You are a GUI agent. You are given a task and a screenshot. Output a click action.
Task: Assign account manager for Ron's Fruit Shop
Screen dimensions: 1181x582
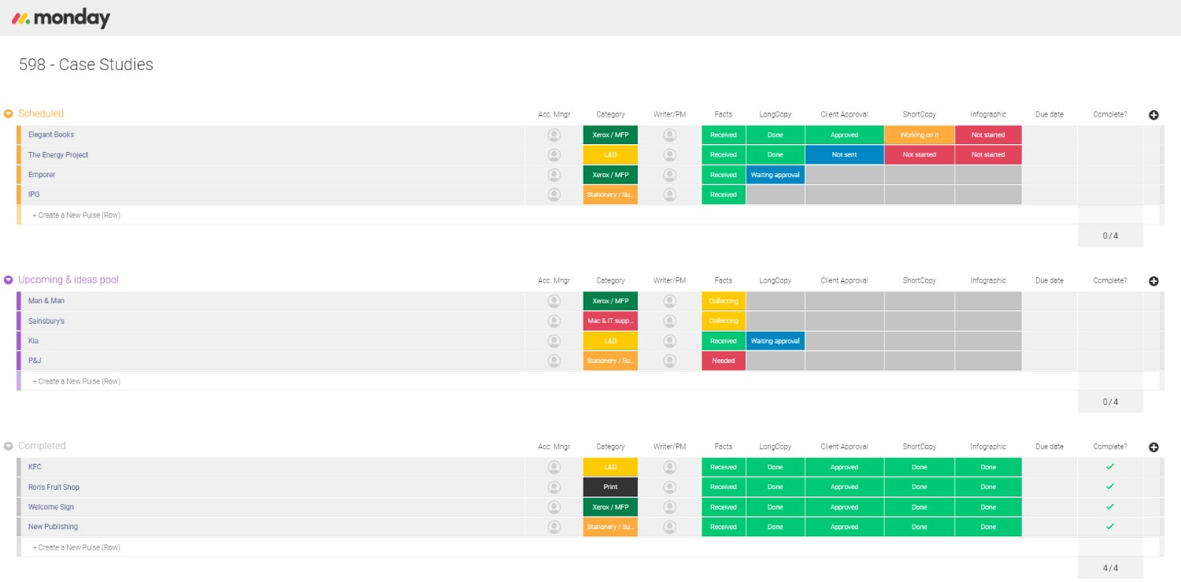click(x=554, y=487)
